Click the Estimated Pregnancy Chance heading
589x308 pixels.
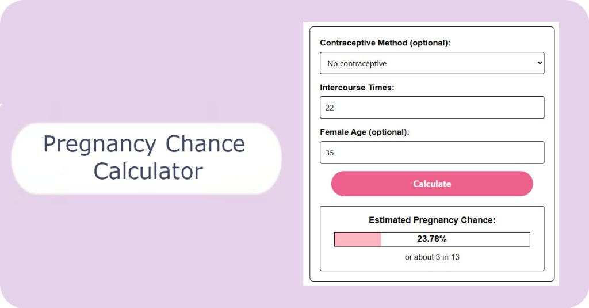[x=432, y=220]
